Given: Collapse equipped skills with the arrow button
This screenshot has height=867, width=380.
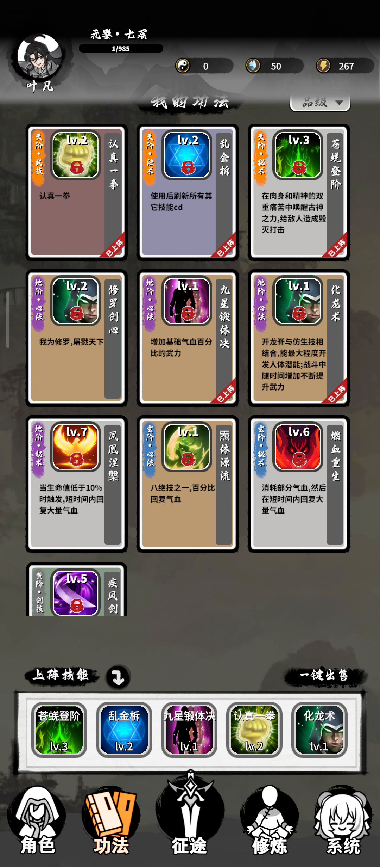Looking at the screenshot, I should (x=118, y=677).
